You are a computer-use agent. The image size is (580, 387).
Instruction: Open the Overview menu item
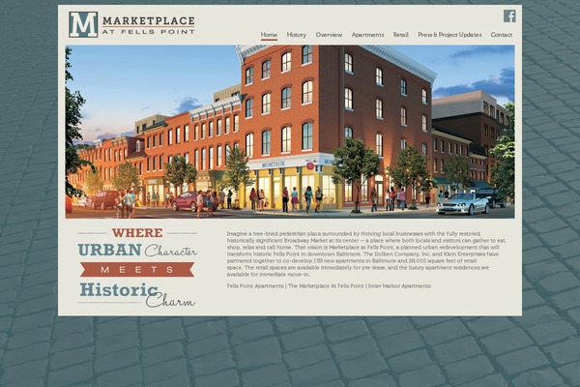pyautogui.click(x=329, y=35)
